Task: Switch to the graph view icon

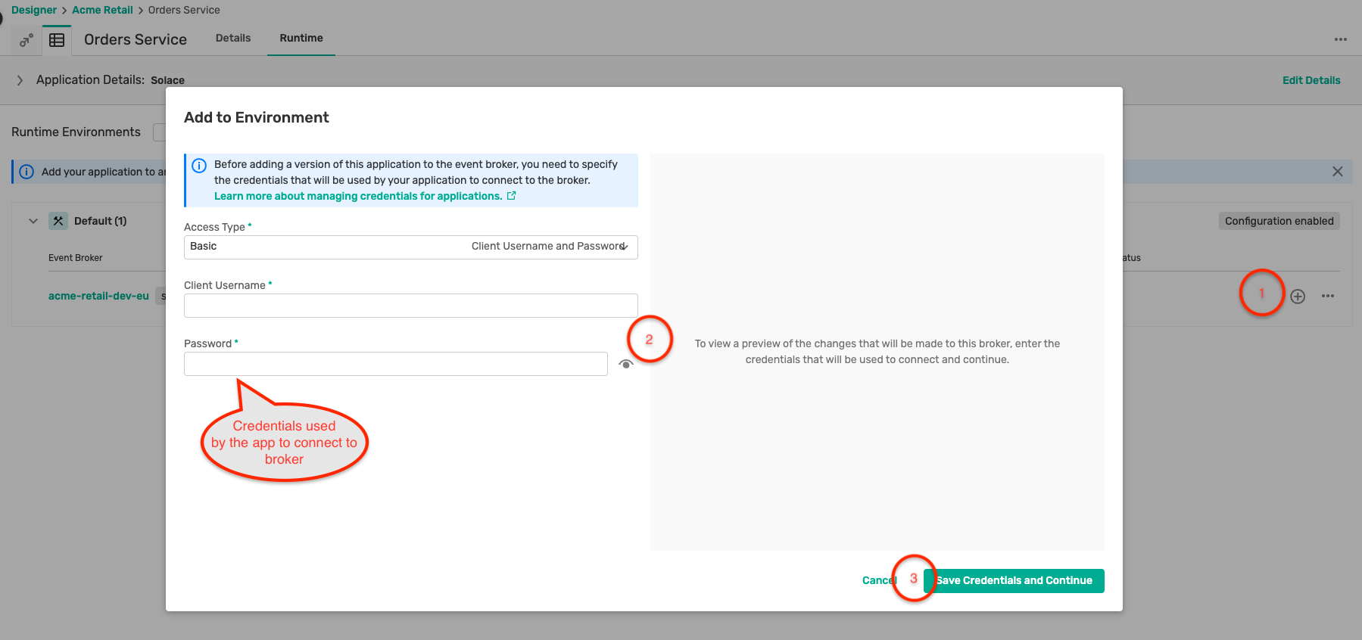Action: pos(26,40)
